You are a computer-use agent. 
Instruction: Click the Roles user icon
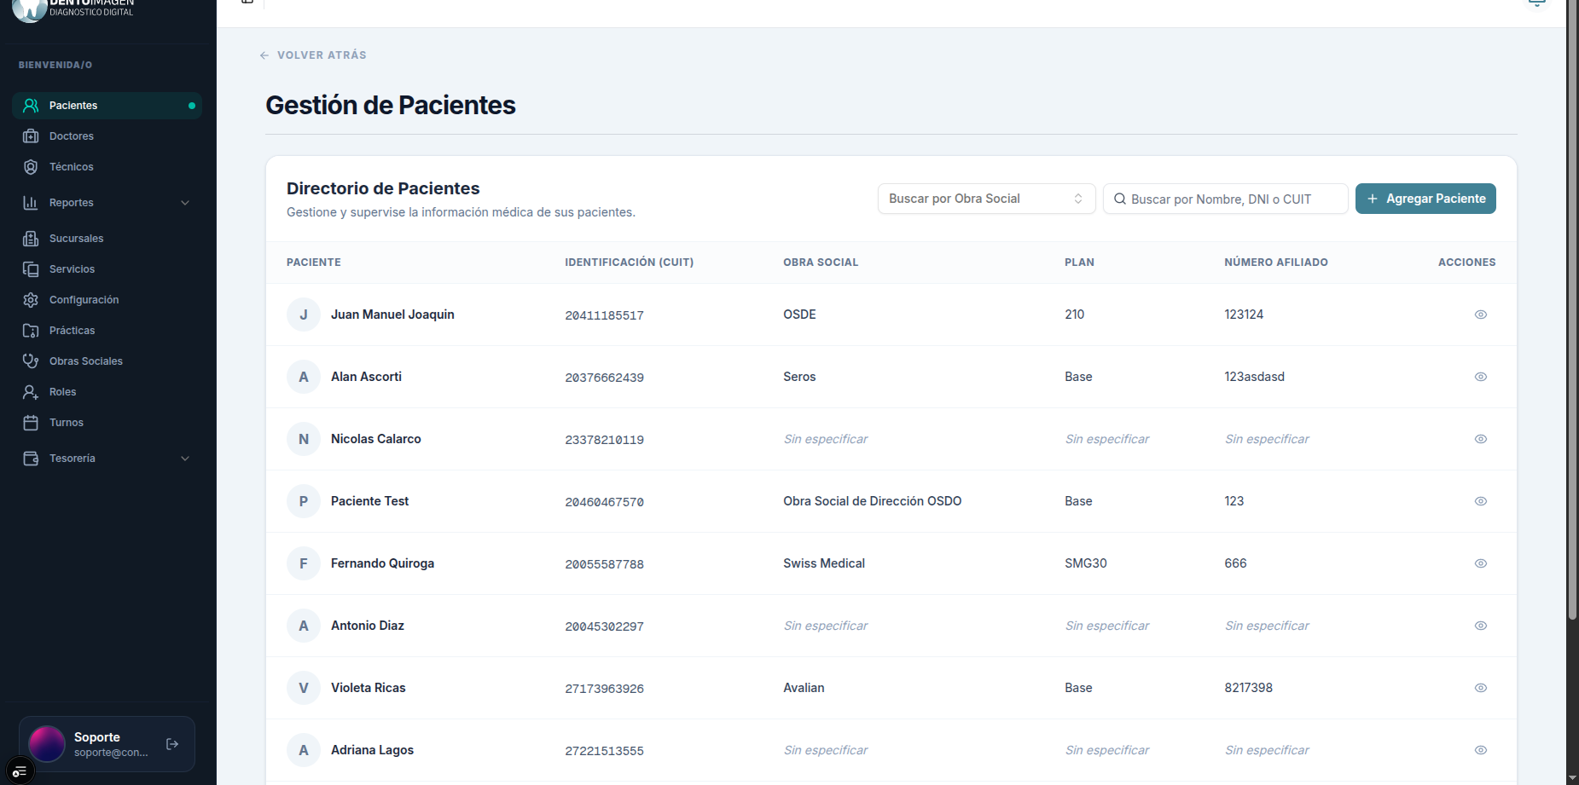pos(31,392)
